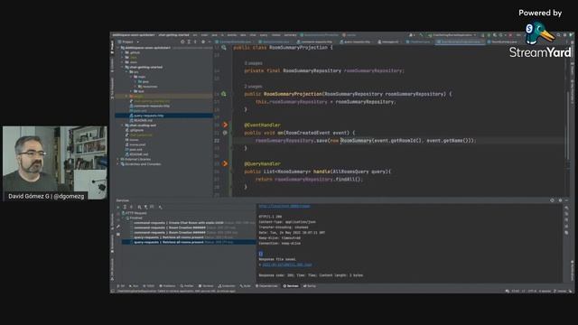Click the @EventHandler gutter icon
The image size is (578, 325).
225,125
